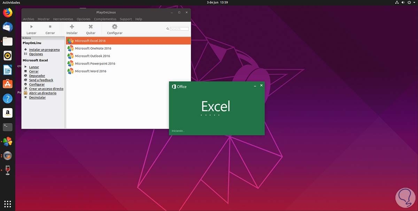Click the Lanzar play icon in the toolbar

31,27
